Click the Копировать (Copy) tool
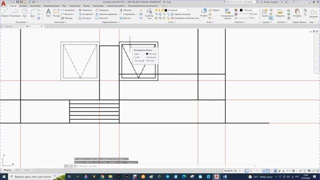 click(x=86, y=14)
